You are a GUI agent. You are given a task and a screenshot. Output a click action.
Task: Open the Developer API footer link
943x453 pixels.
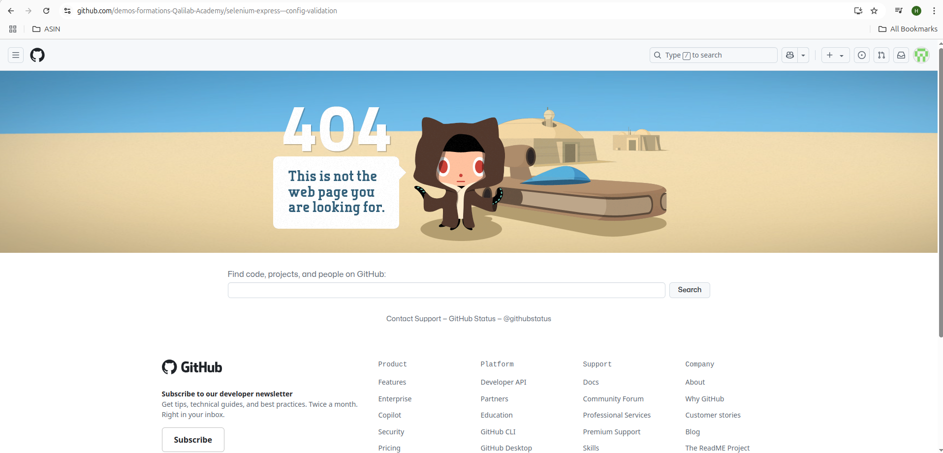tap(503, 382)
